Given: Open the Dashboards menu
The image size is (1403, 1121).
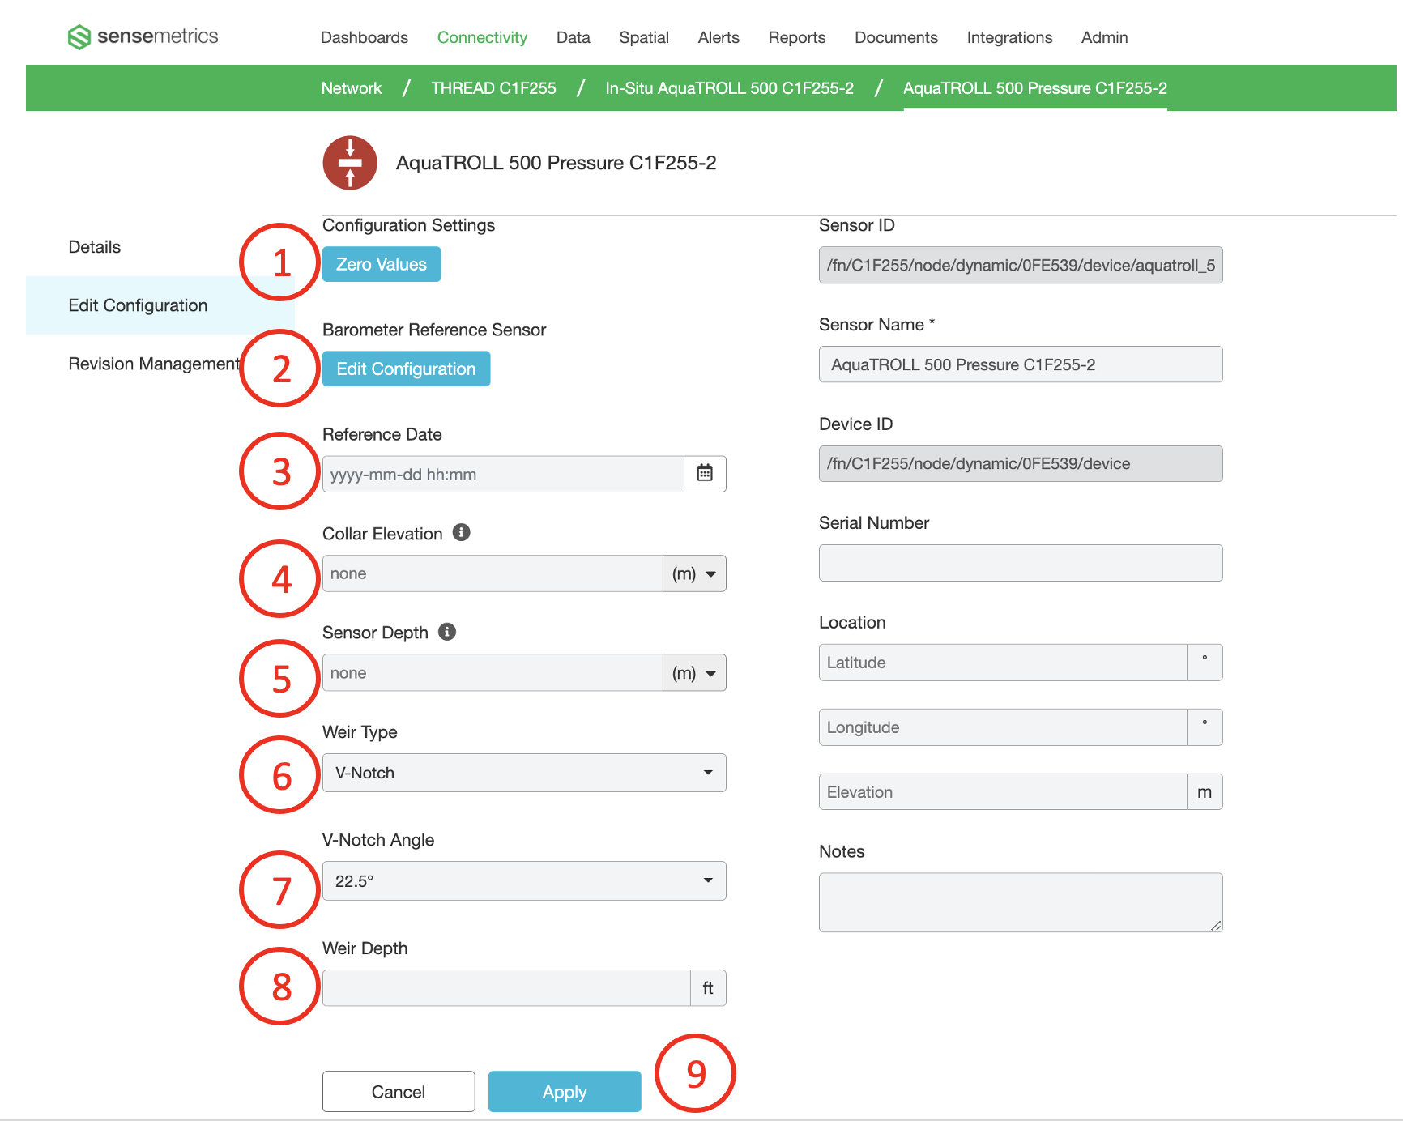Looking at the screenshot, I should (x=365, y=37).
